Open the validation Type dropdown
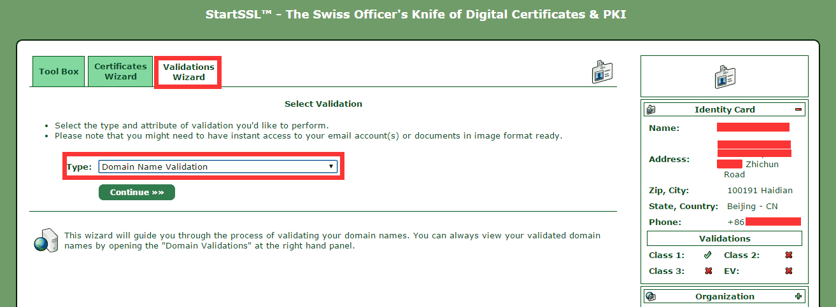836x307 pixels. [217, 167]
